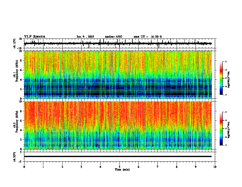242x187 pixels.
Task: Click time axis tick label "9"
Action: coord(196,167)
